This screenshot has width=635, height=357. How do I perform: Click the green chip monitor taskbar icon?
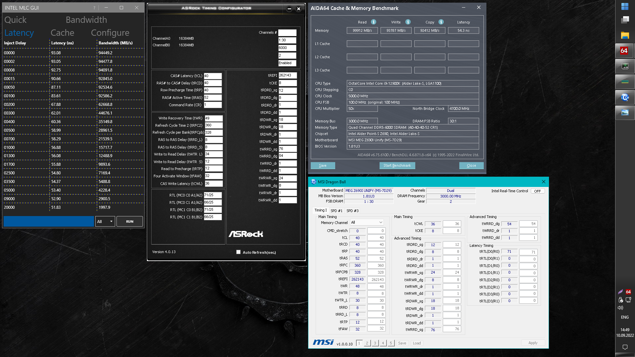(x=625, y=66)
